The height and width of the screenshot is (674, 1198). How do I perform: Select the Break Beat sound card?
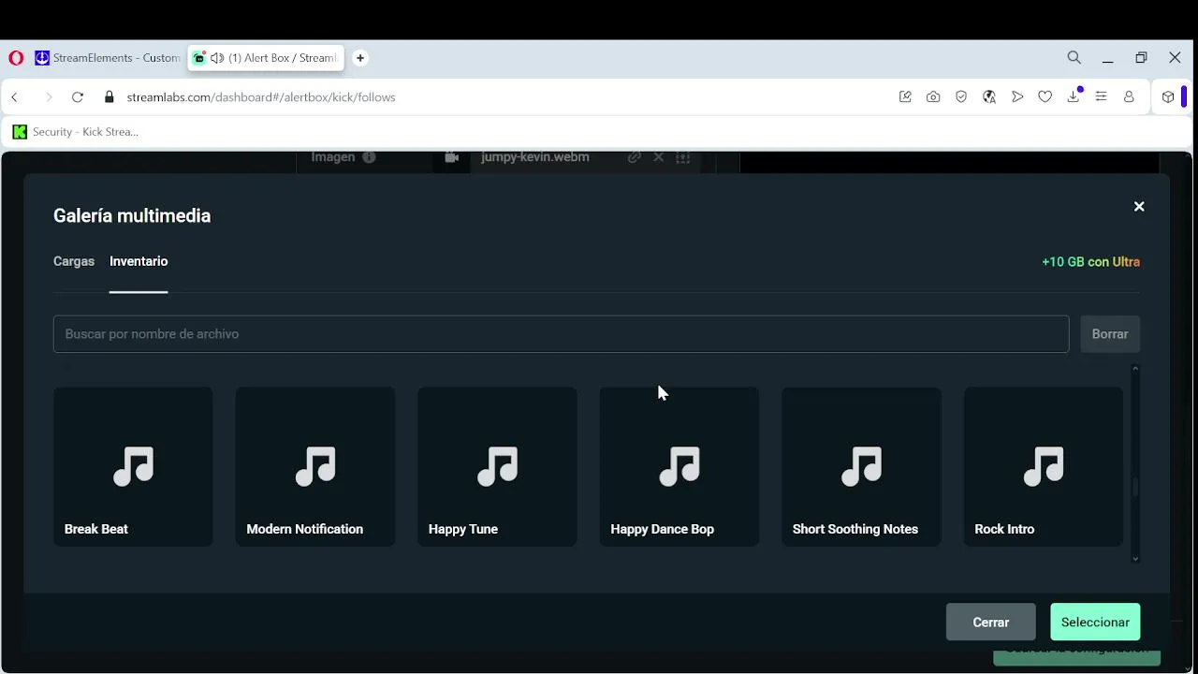[x=133, y=466]
